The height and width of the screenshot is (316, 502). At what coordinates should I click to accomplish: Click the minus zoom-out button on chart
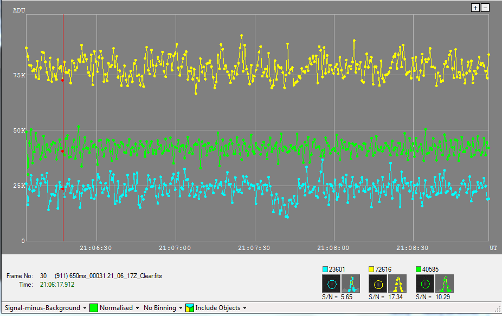[485, 8]
